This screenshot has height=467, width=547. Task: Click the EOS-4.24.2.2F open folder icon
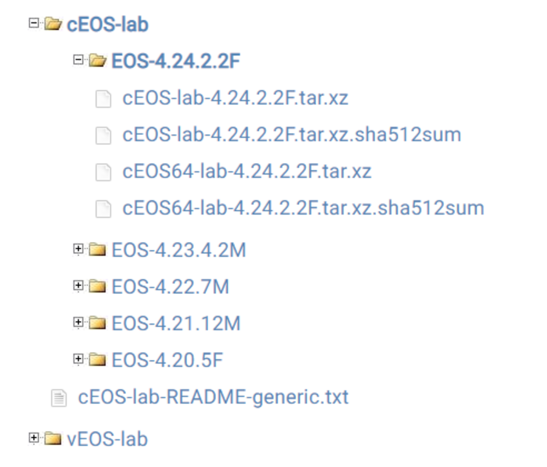[98, 61]
